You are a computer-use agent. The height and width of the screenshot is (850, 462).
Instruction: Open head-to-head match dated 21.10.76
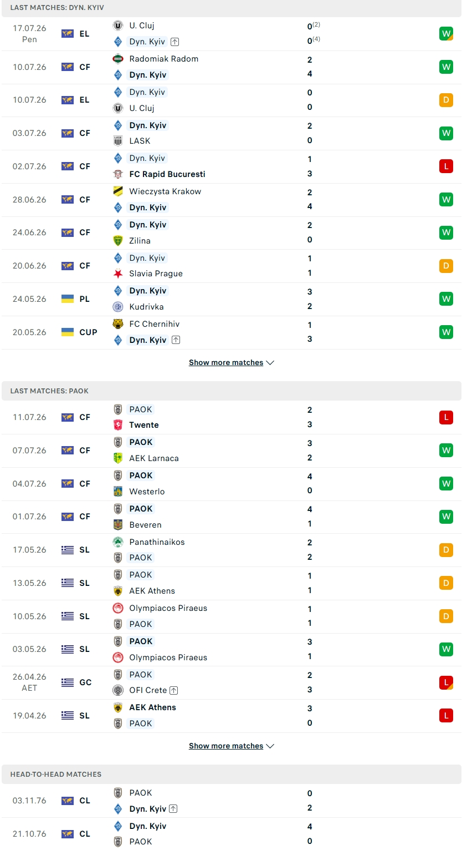point(232,834)
